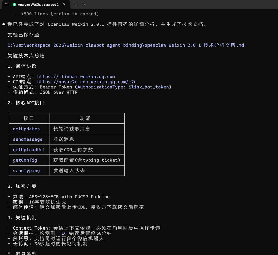This screenshot has height=255, width=278.
Task: Click the ilink_bot_token authorization type text
Action: [x=149, y=87]
